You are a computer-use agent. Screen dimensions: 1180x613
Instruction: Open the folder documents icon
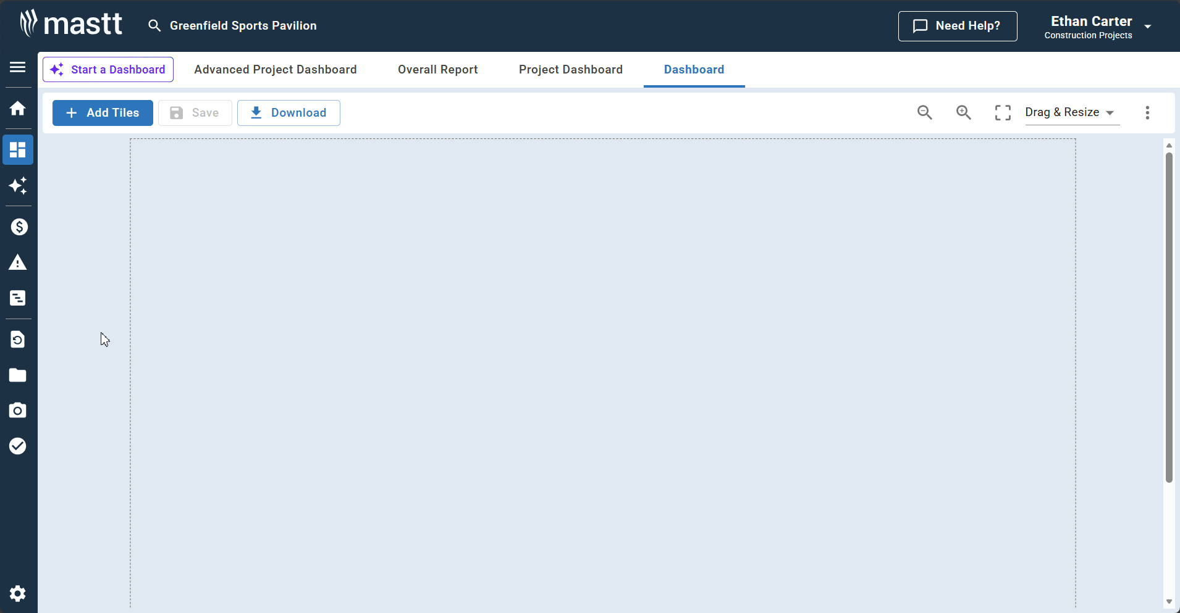click(x=18, y=375)
